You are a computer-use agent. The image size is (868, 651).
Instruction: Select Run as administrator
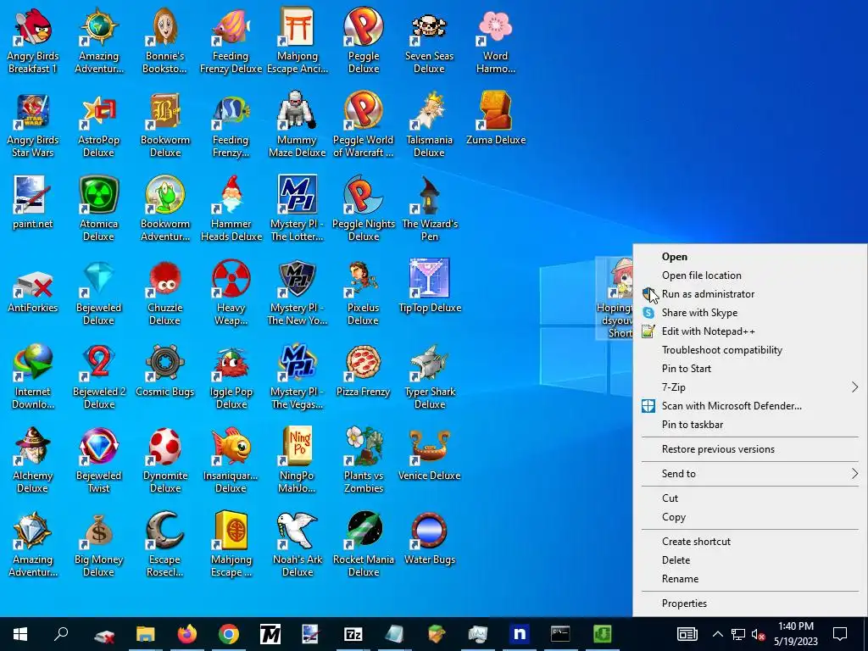[750, 294]
